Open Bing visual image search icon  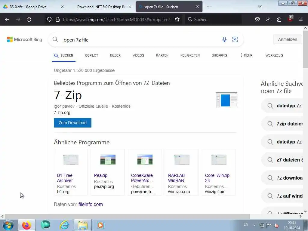[235, 39]
